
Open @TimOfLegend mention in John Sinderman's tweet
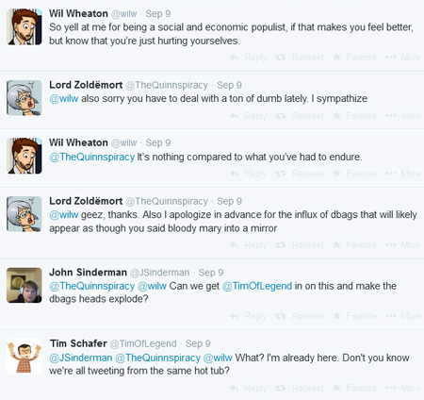click(x=257, y=286)
